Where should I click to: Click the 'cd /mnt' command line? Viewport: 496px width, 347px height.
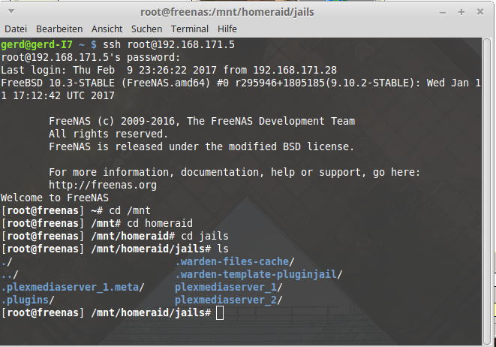130,210
